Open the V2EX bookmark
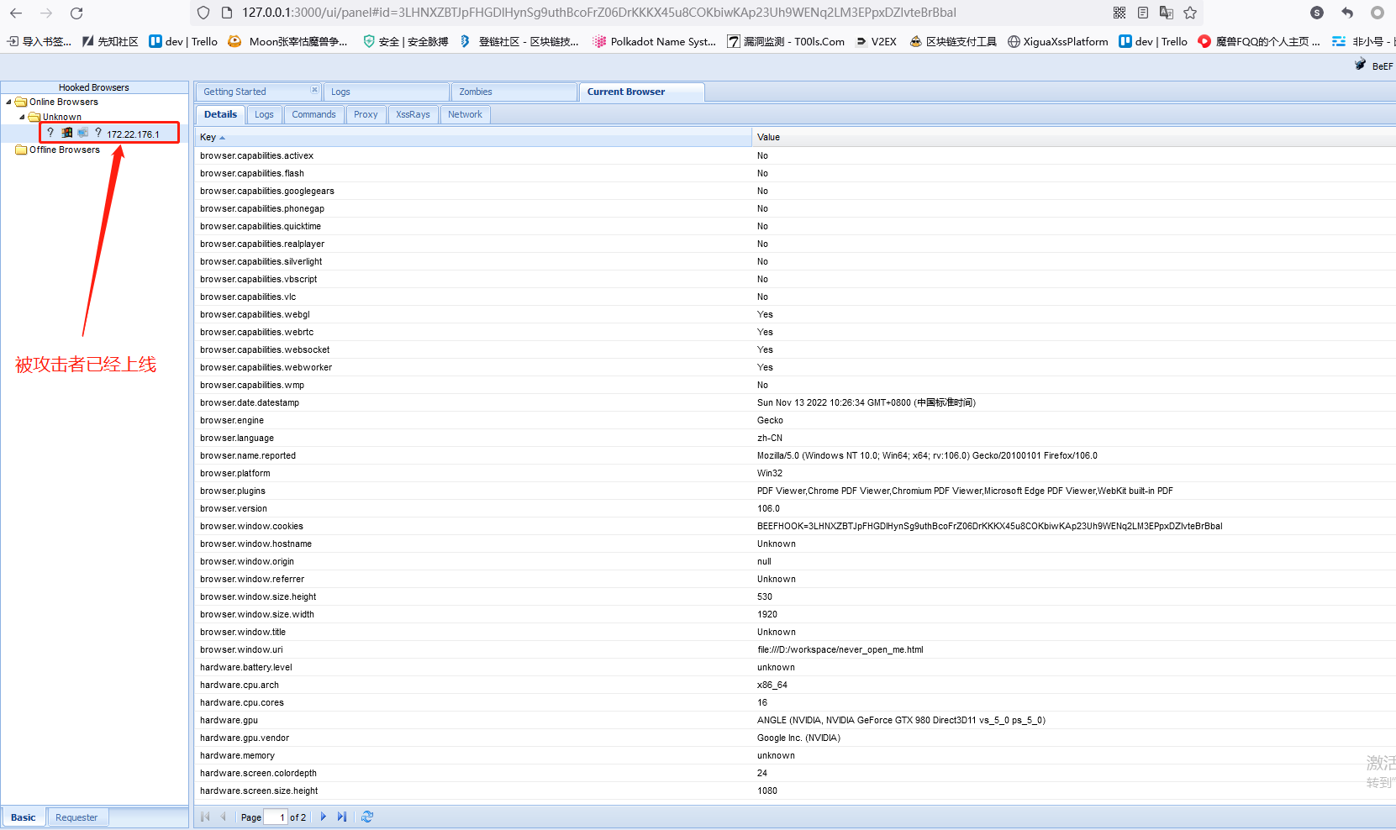1396x830 pixels. coord(877,41)
